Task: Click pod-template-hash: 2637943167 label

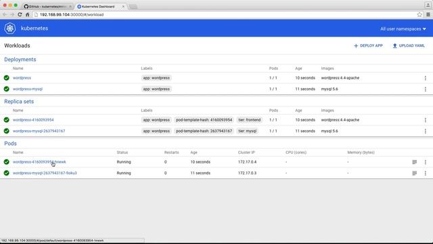Action: 204,131
